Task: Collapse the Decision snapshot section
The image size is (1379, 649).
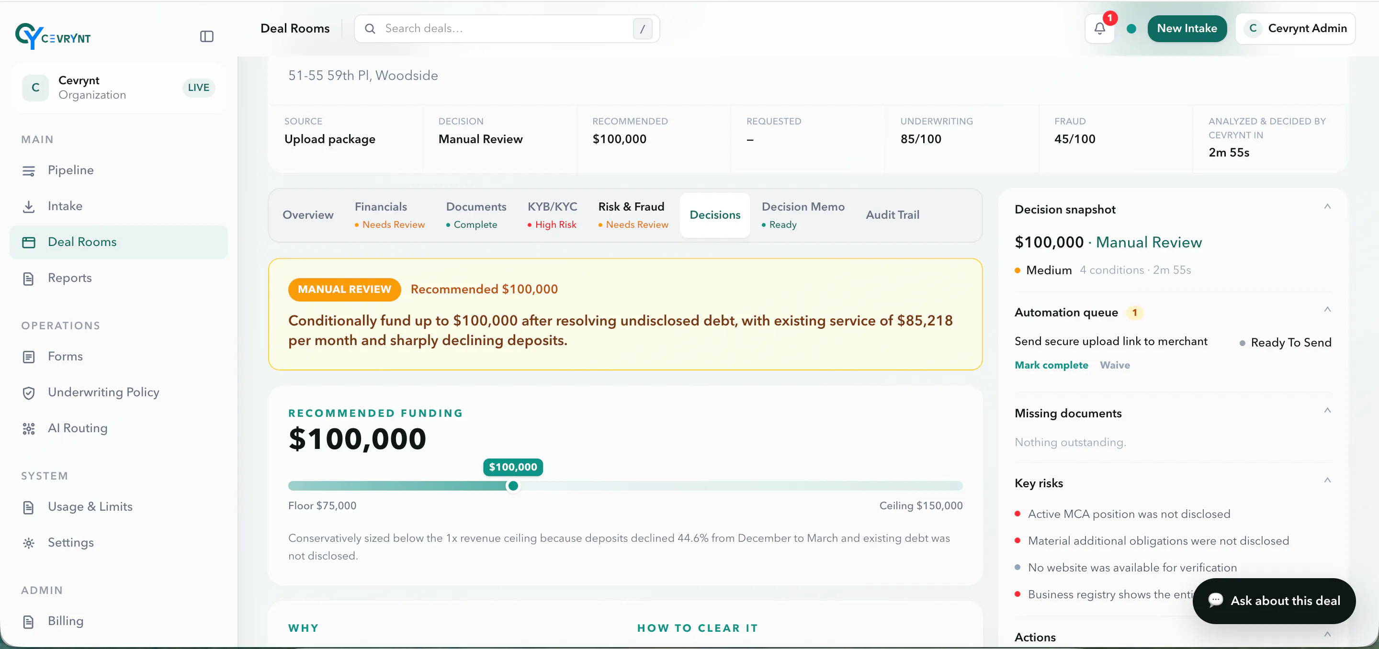Action: pyautogui.click(x=1327, y=207)
